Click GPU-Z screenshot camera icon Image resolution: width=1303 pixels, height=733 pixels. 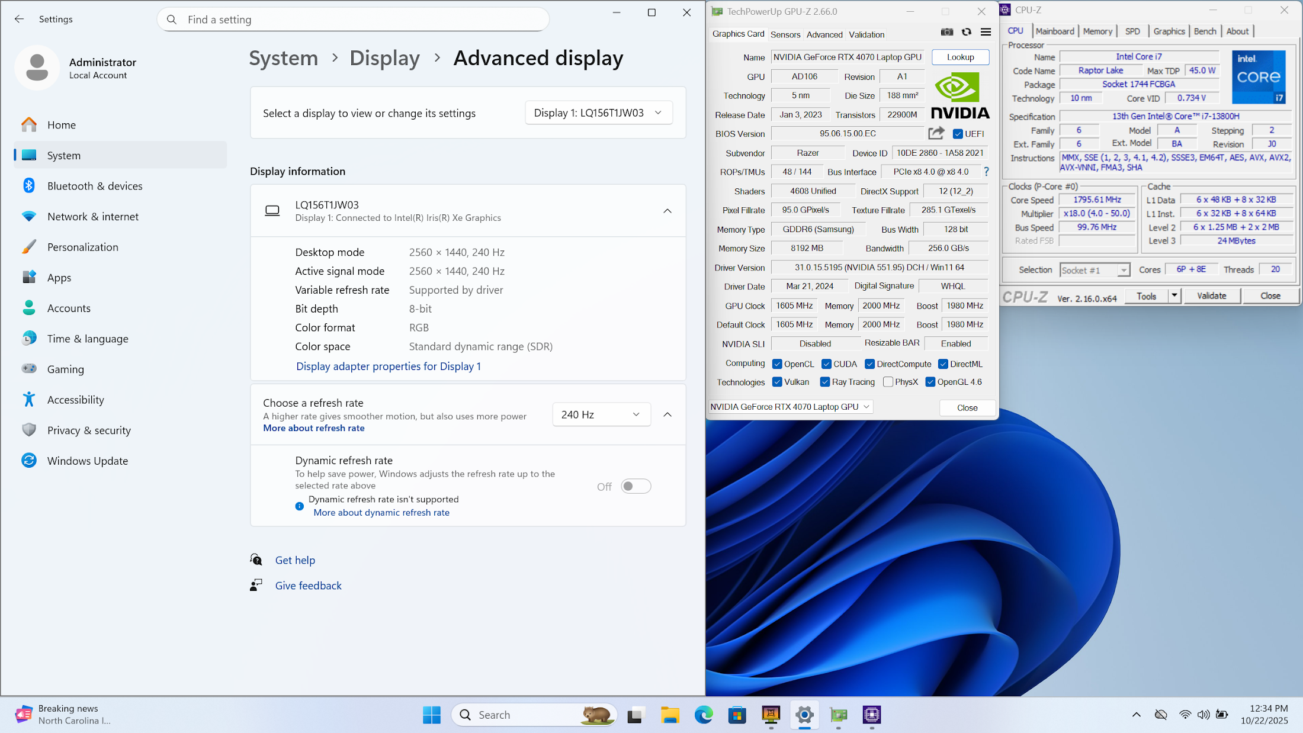[946, 32]
